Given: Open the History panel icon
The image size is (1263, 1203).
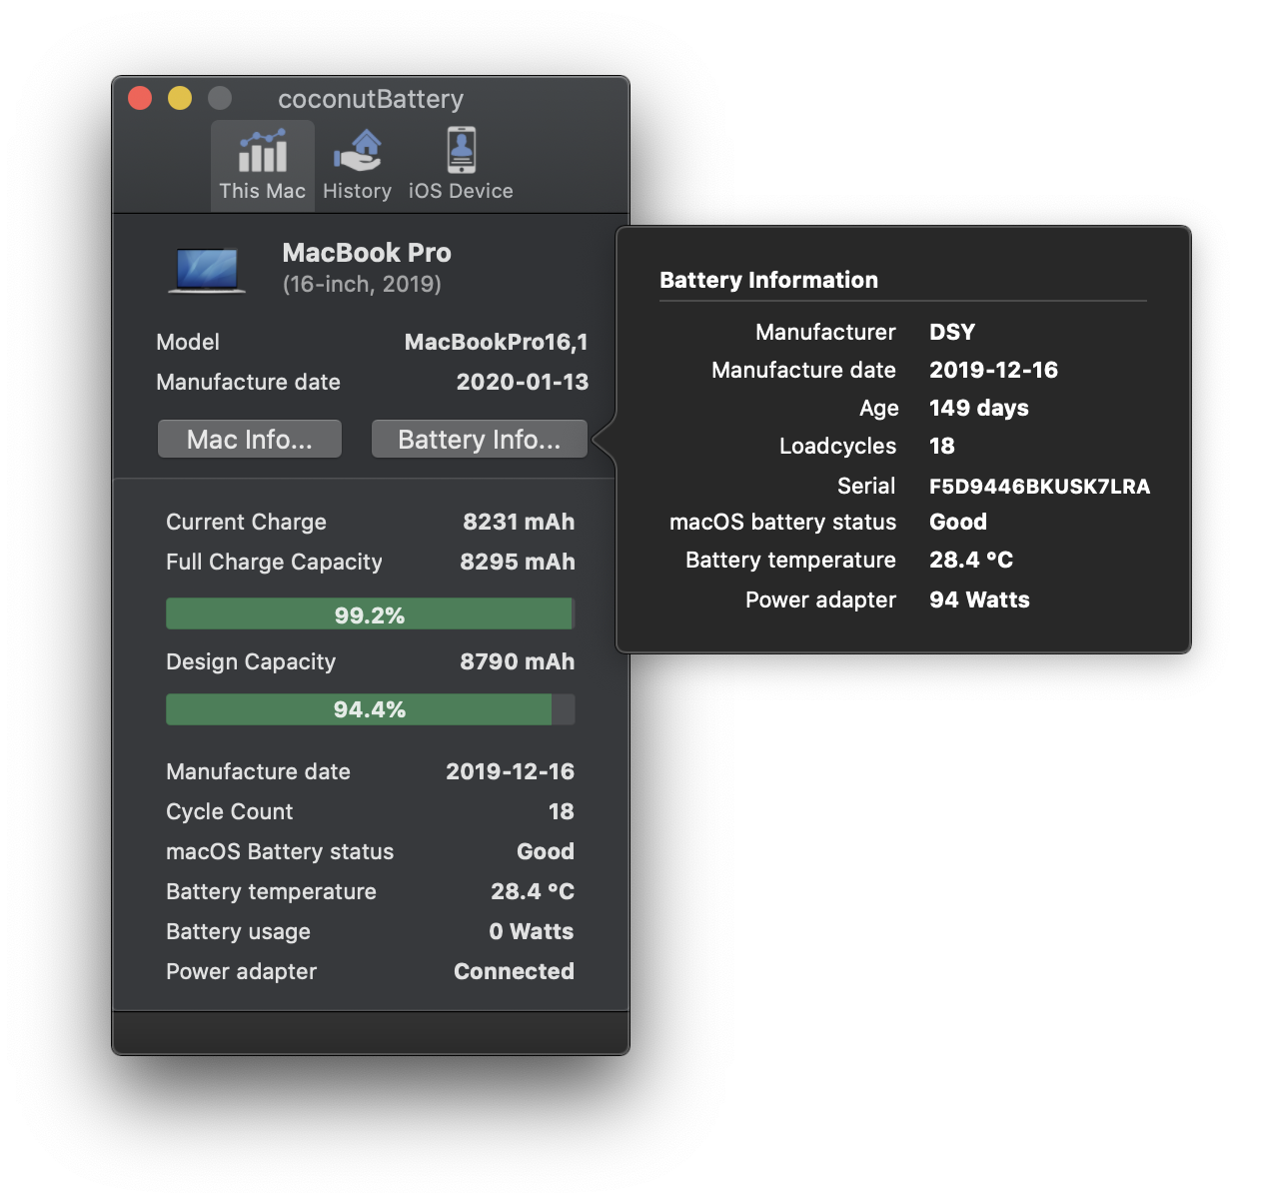Looking at the screenshot, I should coord(357,165).
